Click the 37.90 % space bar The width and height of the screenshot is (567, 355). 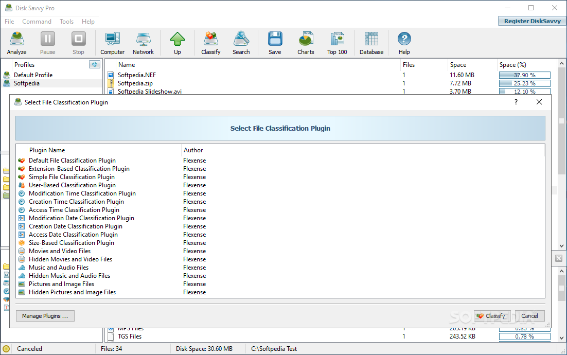point(525,75)
